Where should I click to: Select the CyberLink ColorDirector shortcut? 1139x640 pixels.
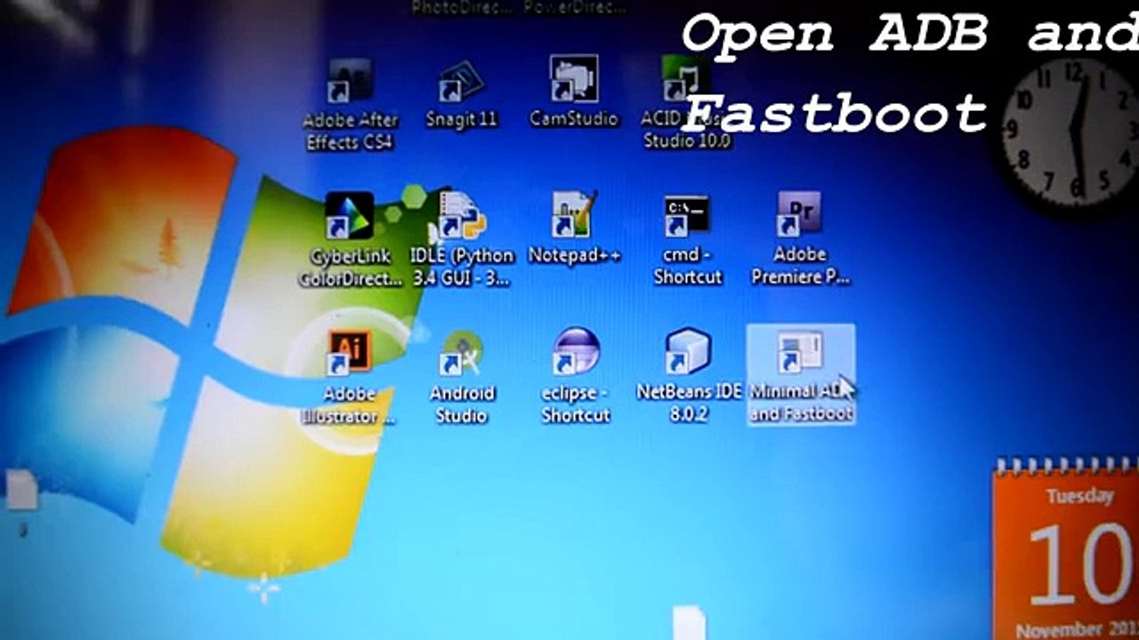350,240
